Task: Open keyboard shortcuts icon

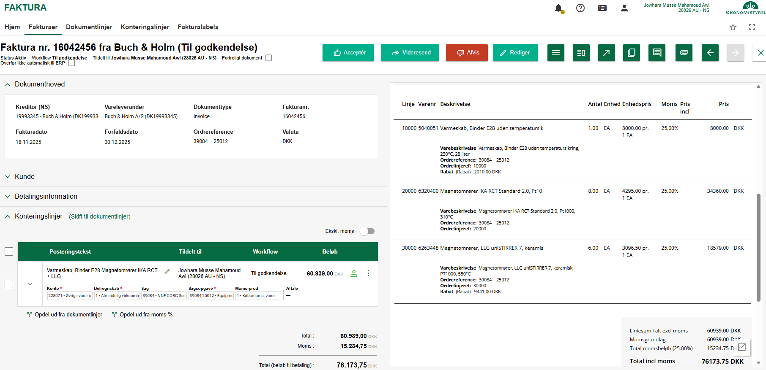Action: point(602,8)
